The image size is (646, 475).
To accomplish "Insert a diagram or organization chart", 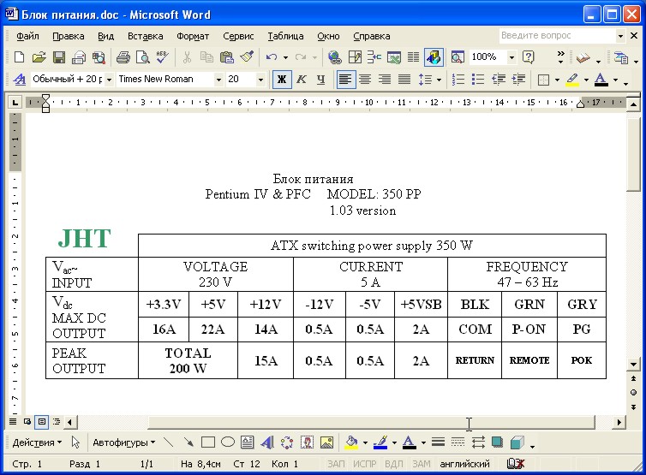I will coord(287,442).
